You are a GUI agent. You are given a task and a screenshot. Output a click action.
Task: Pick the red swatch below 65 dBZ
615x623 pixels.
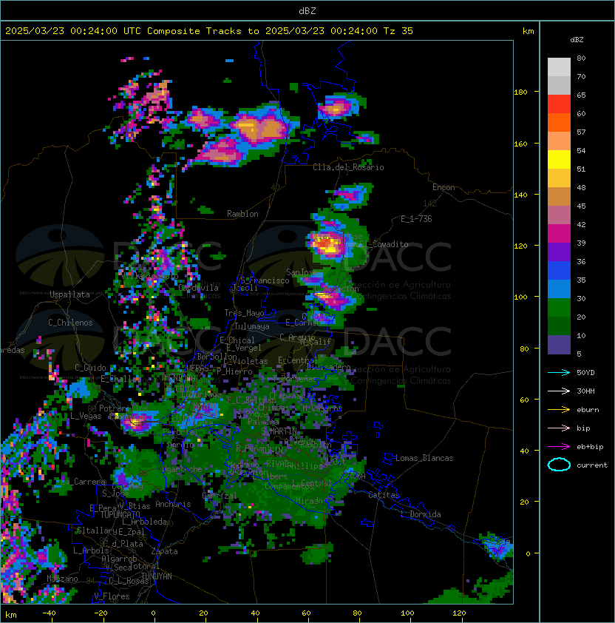pyautogui.click(x=559, y=104)
